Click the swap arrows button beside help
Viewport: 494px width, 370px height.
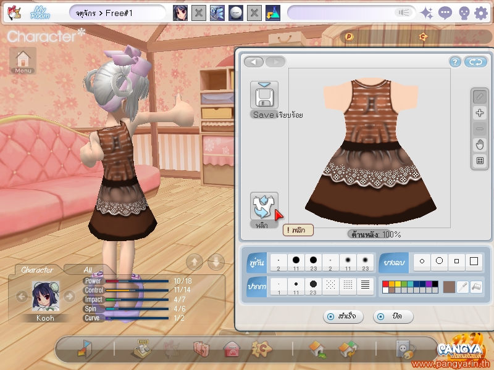475,62
